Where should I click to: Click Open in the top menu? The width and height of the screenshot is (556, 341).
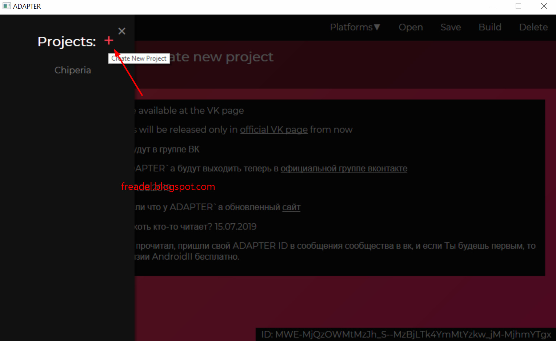pyautogui.click(x=411, y=27)
